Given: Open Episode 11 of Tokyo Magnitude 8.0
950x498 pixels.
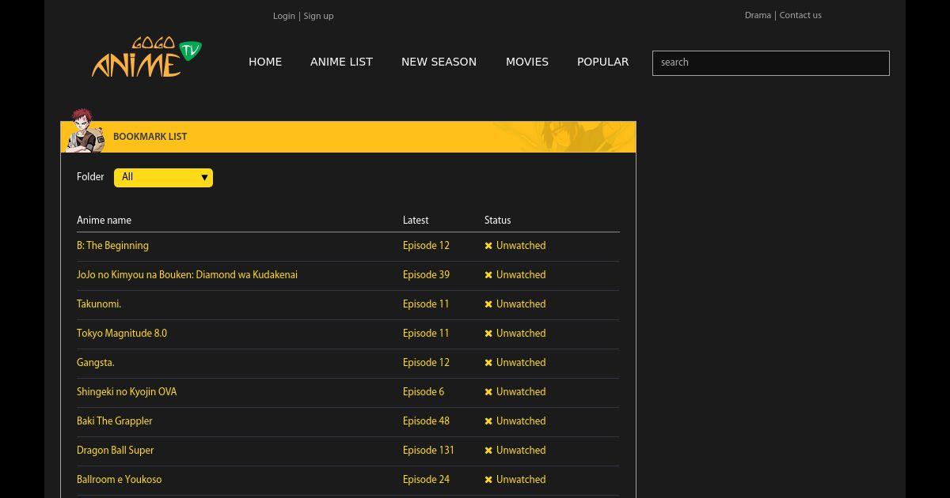Looking at the screenshot, I should (426, 334).
